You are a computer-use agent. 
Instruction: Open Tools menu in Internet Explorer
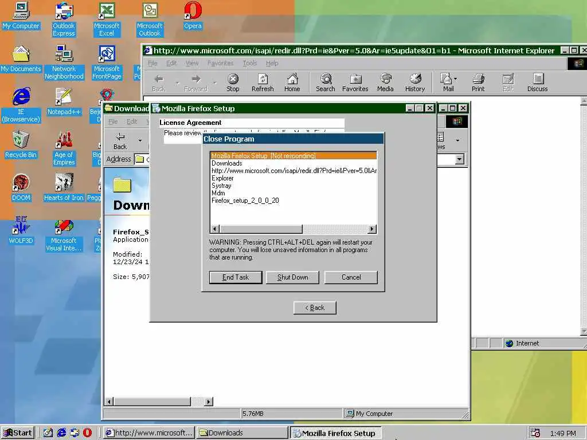250,63
